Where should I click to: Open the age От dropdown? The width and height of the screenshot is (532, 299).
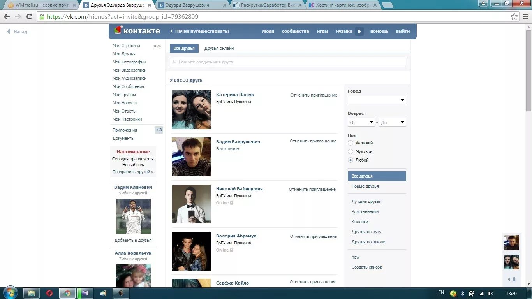pyautogui.click(x=361, y=122)
